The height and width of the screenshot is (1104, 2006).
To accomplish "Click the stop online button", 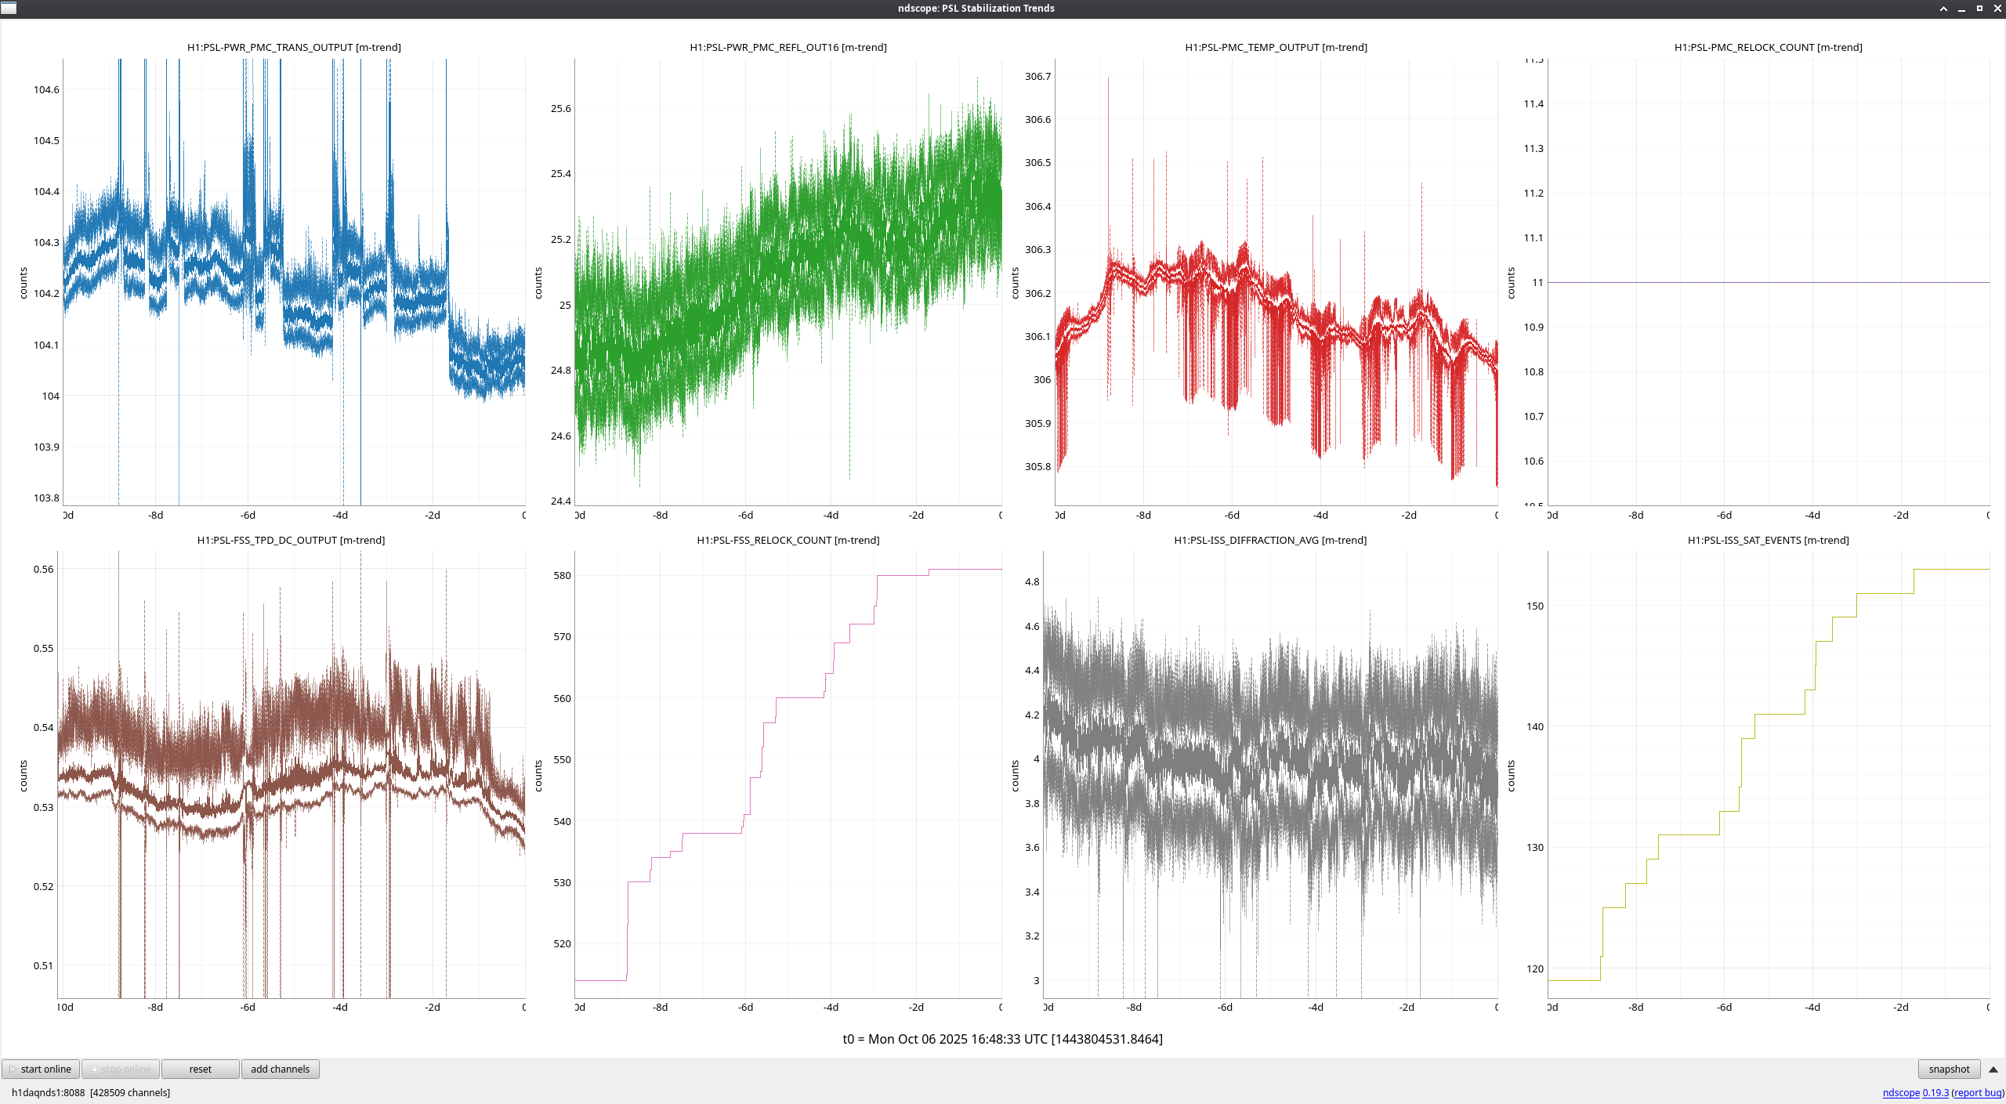I will 121,1069.
